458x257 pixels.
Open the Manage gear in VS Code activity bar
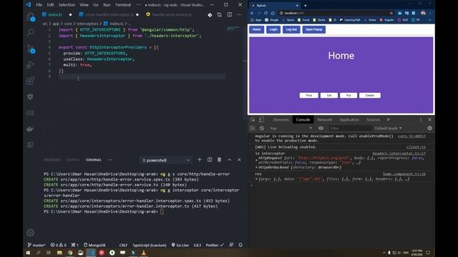30,233
